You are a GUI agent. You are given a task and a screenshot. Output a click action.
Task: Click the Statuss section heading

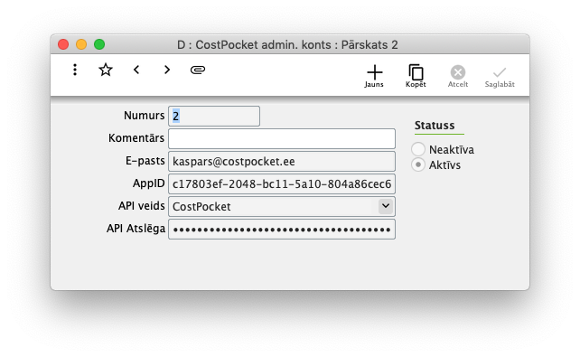coord(435,126)
